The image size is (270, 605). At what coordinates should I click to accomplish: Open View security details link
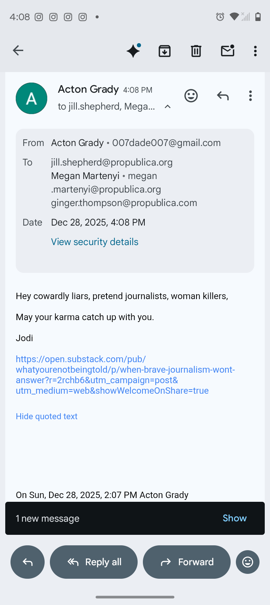pyautogui.click(x=94, y=242)
